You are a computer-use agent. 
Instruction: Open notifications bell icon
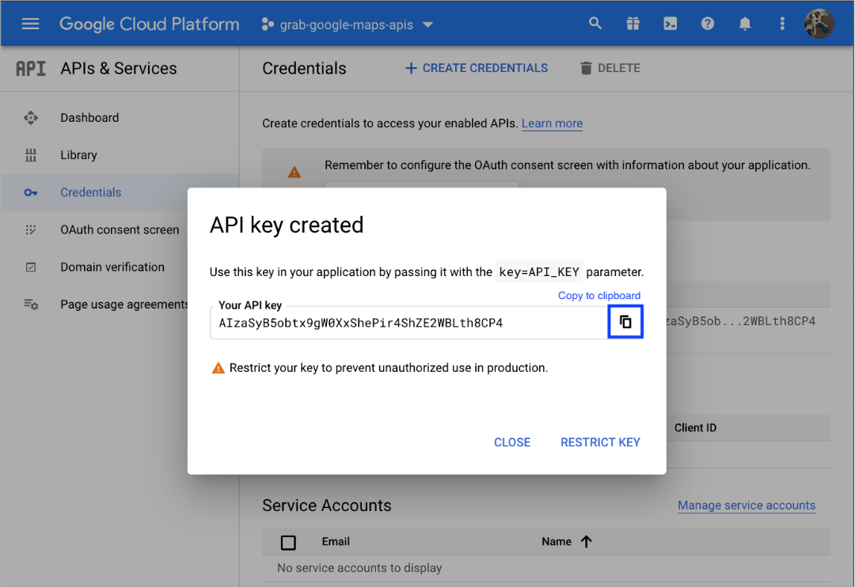pos(745,24)
